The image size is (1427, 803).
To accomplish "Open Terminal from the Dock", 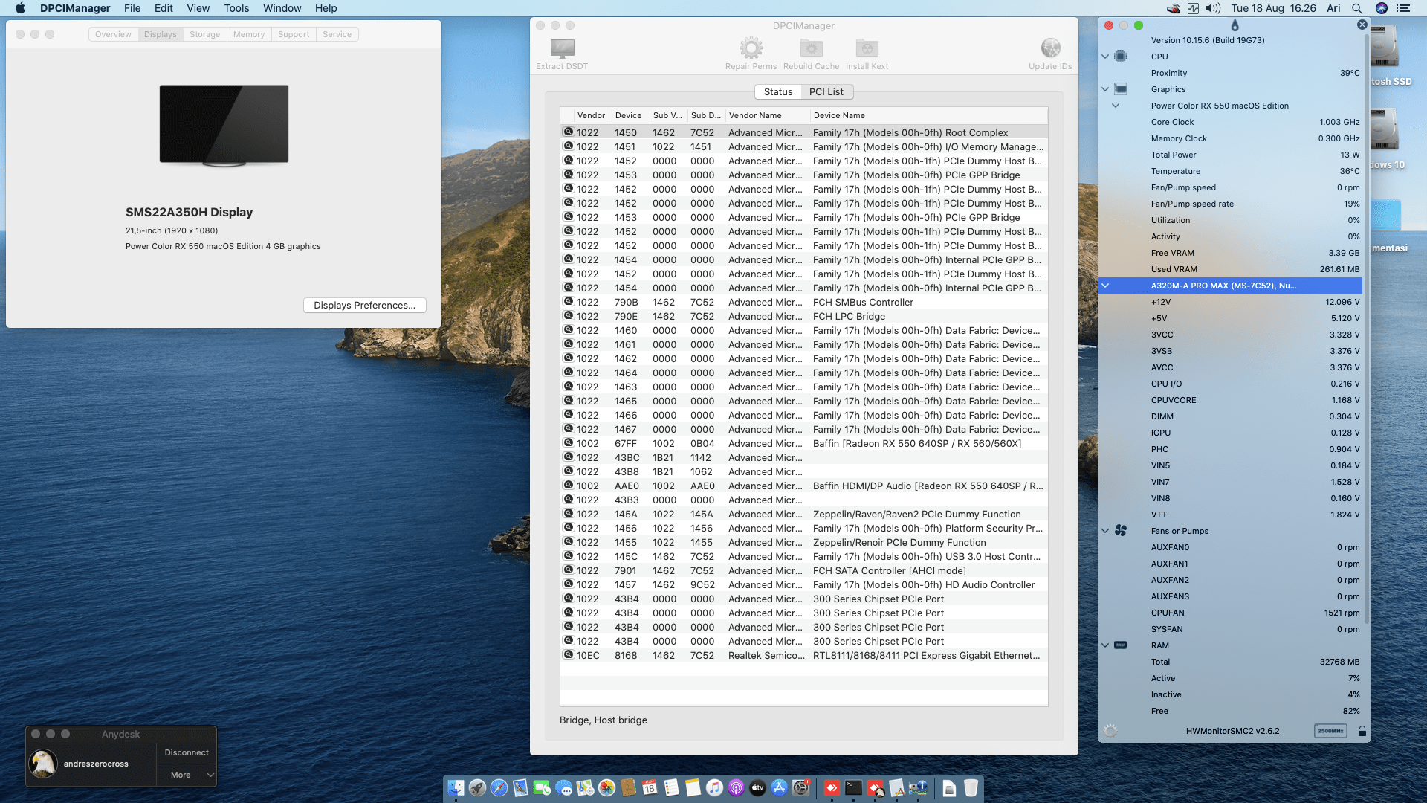I will tap(853, 788).
